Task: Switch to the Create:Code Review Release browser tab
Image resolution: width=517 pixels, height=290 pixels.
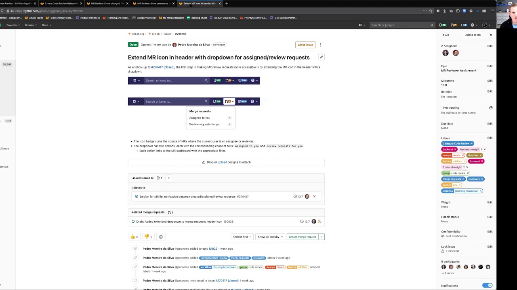Action: pos(61,3)
